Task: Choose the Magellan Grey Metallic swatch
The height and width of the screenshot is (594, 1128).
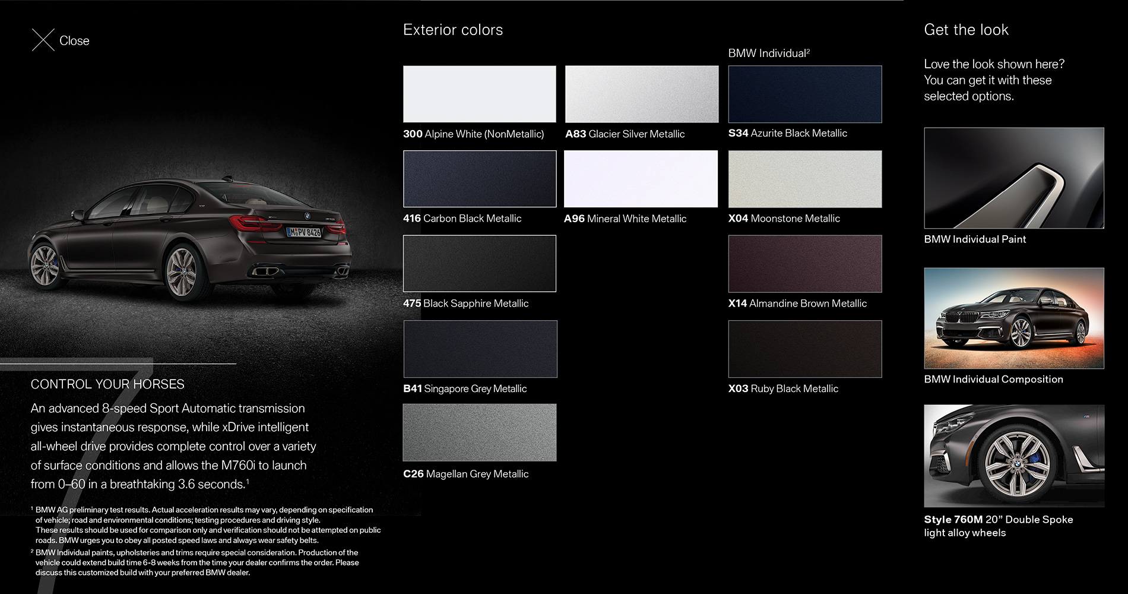Action: pyautogui.click(x=480, y=432)
